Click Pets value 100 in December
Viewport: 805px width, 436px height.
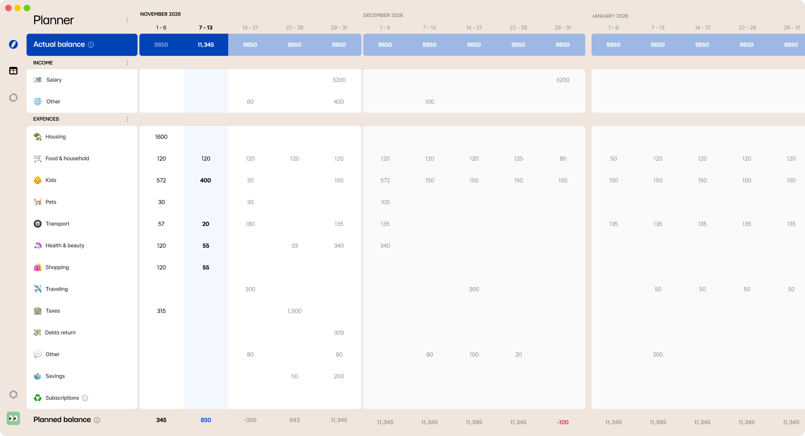[385, 202]
